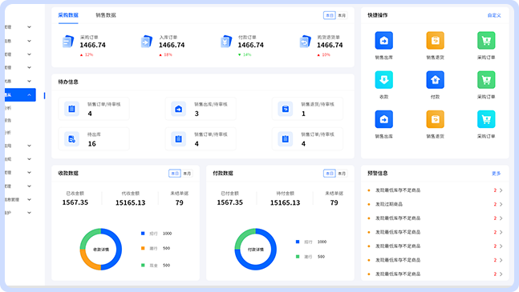Viewport: 519px width, 292px height.
Task: Open the 入库订单 arrow document icon
Action: tap(147, 42)
